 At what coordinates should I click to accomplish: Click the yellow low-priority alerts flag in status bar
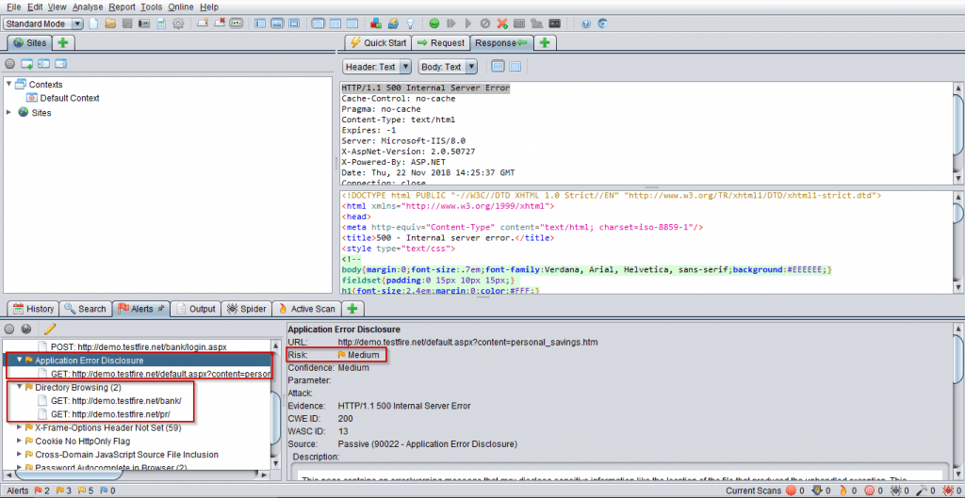[x=83, y=490]
